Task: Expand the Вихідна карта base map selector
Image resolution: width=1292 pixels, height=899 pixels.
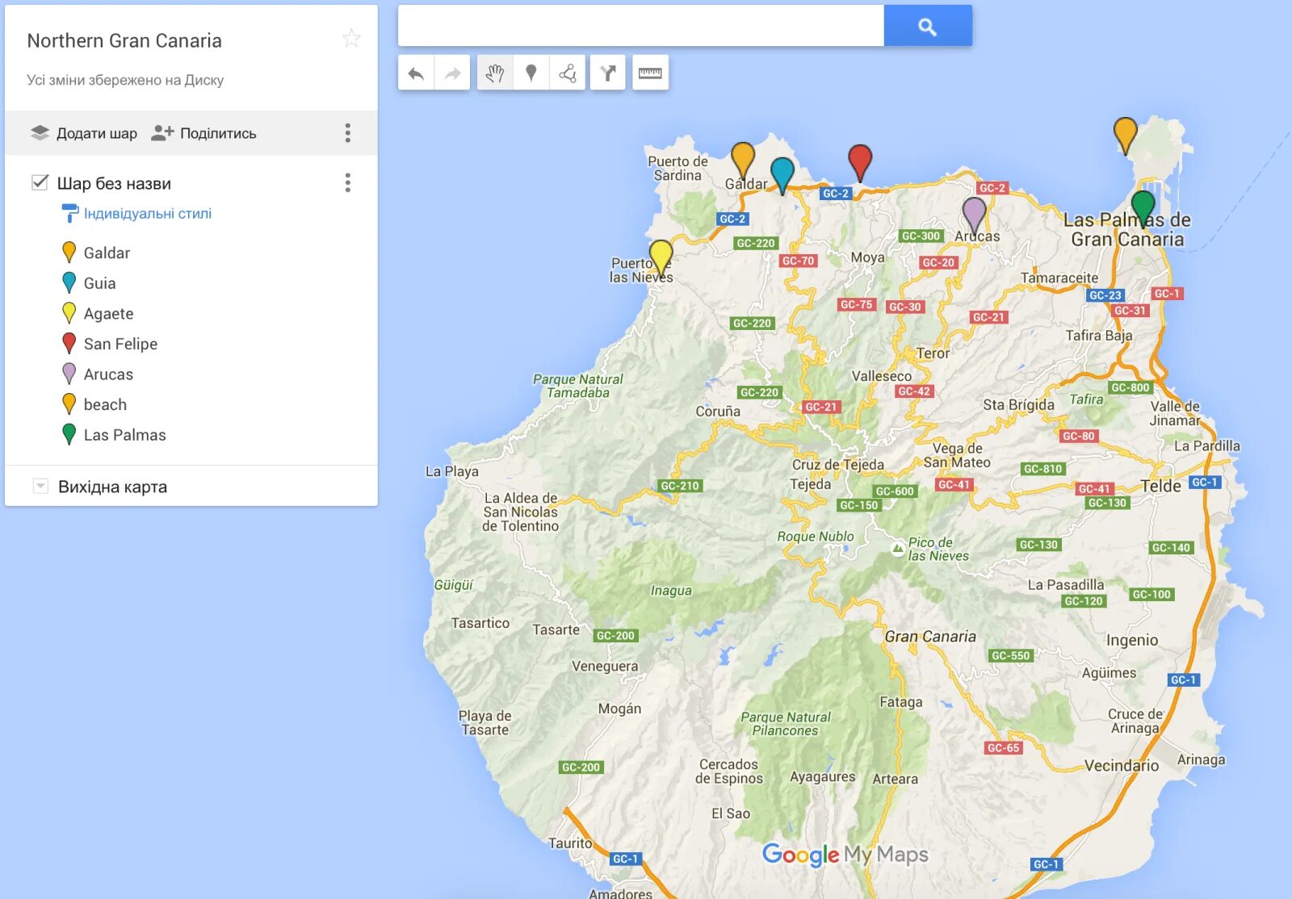Action: pos(40,487)
